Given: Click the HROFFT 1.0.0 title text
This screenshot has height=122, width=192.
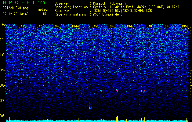Looking at the screenshot, I should [x=24, y=2].
